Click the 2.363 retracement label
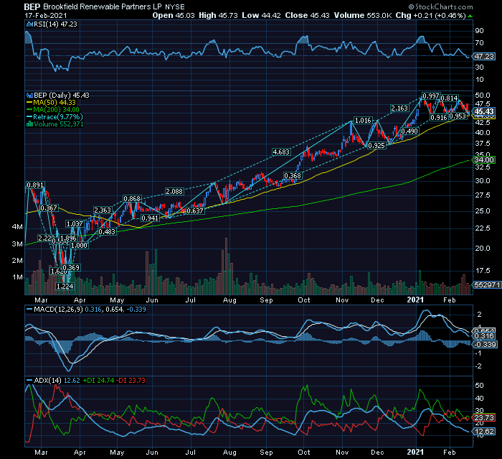 [x=103, y=210]
